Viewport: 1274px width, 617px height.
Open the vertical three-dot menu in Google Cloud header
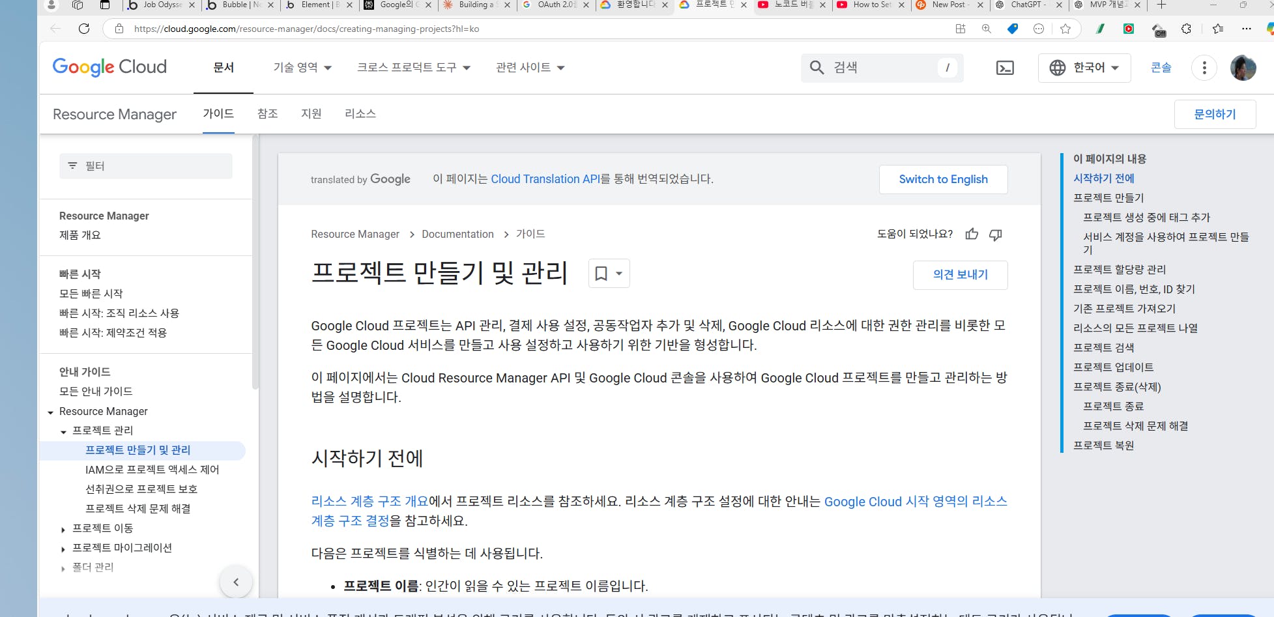1204,68
